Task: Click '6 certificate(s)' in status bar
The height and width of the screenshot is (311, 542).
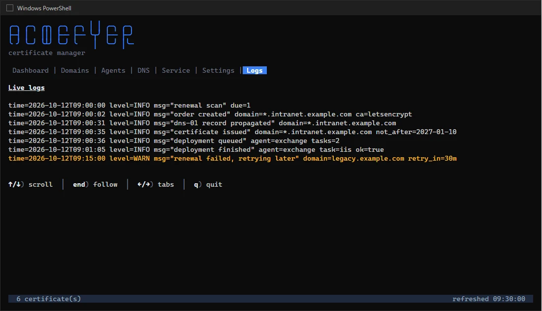Action: click(x=49, y=299)
